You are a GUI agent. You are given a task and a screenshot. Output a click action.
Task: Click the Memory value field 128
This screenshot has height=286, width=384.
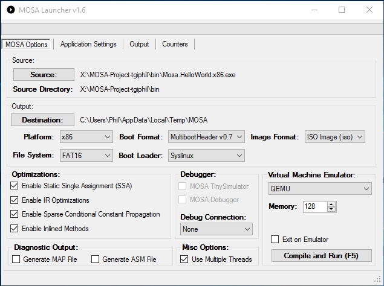tap(315, 206)
